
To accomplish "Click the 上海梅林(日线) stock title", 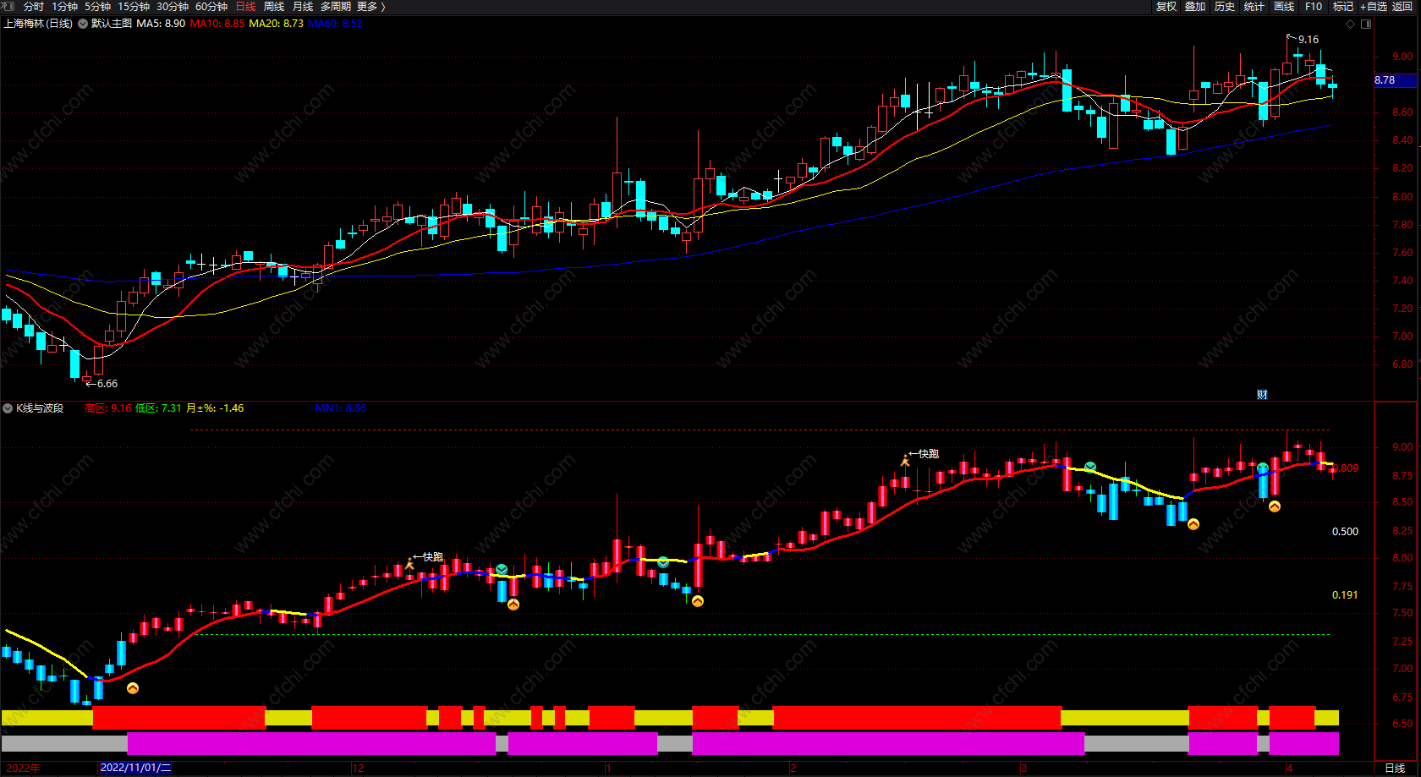I will coord(38,24).
